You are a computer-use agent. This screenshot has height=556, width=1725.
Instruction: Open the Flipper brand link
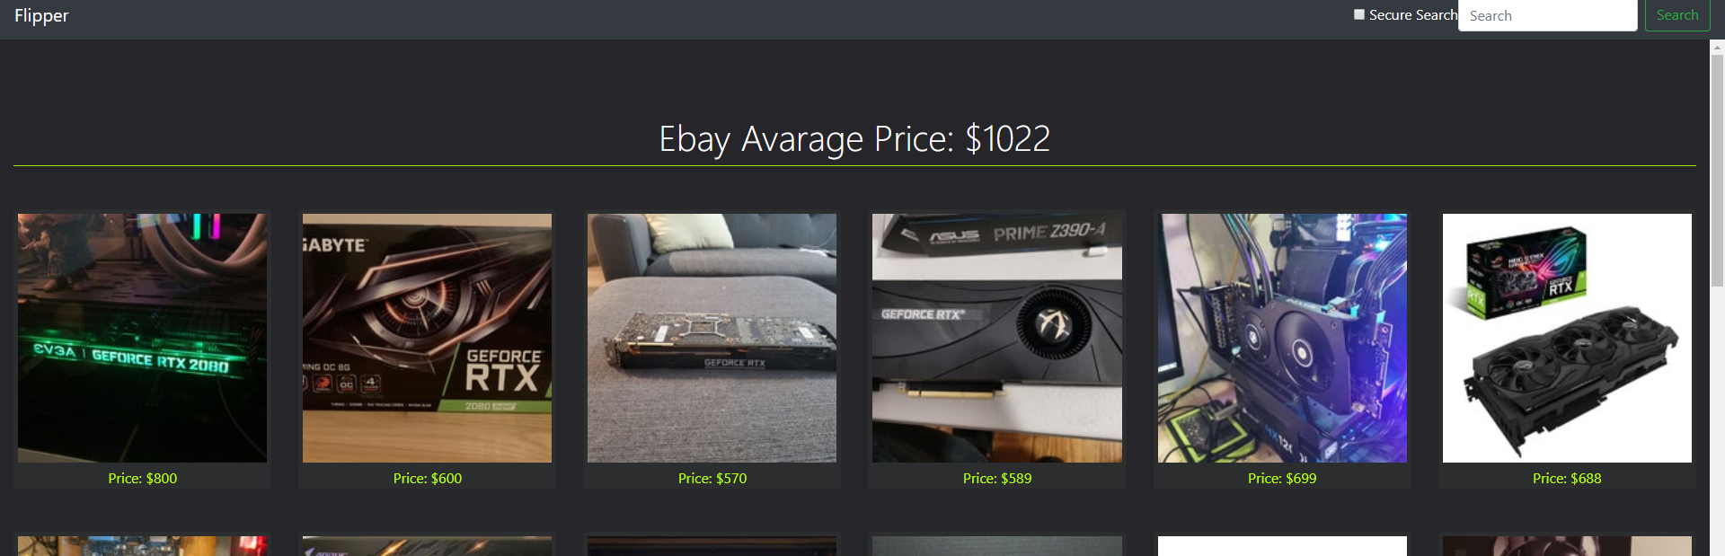click(41, 15)
